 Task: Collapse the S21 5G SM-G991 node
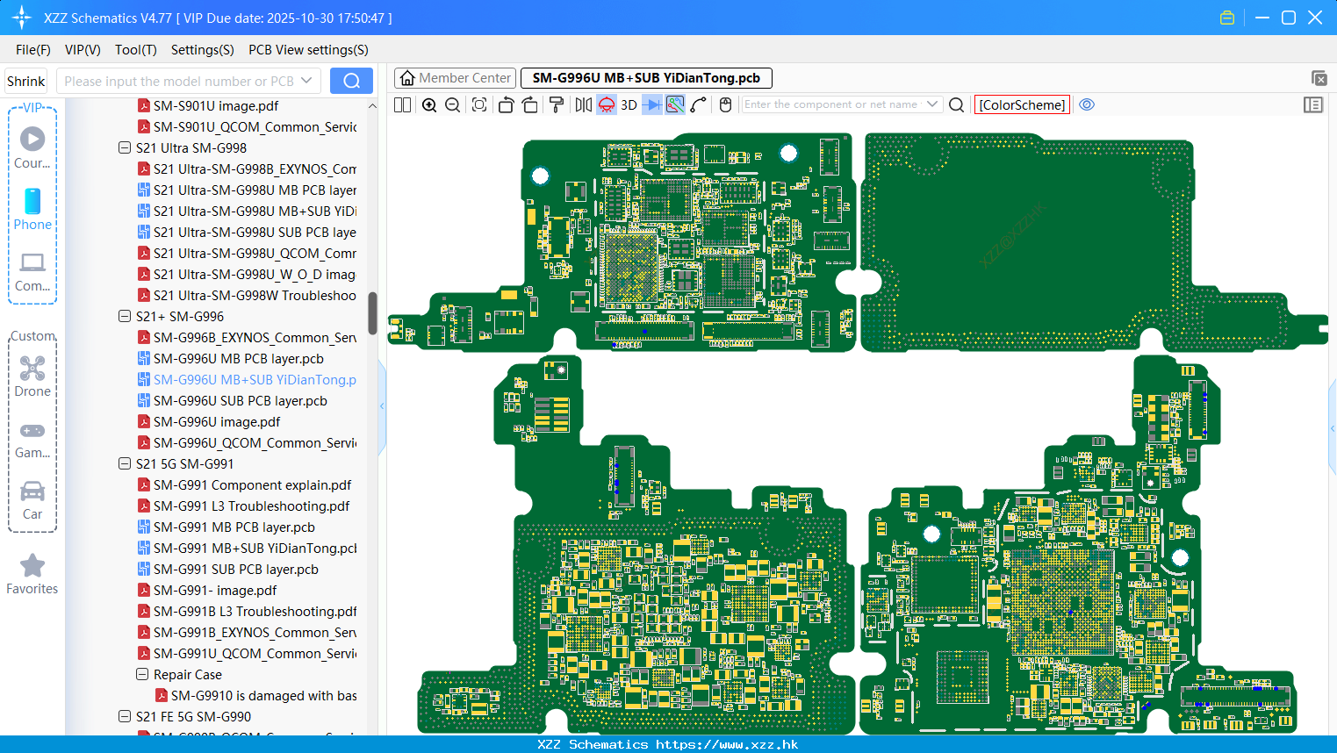[125, 464]
